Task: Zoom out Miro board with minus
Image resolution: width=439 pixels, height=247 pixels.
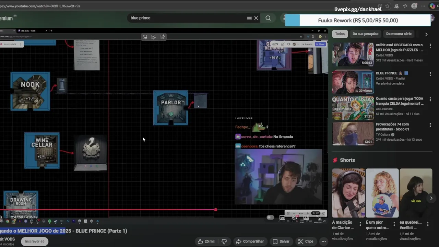Action: [294, 213]
